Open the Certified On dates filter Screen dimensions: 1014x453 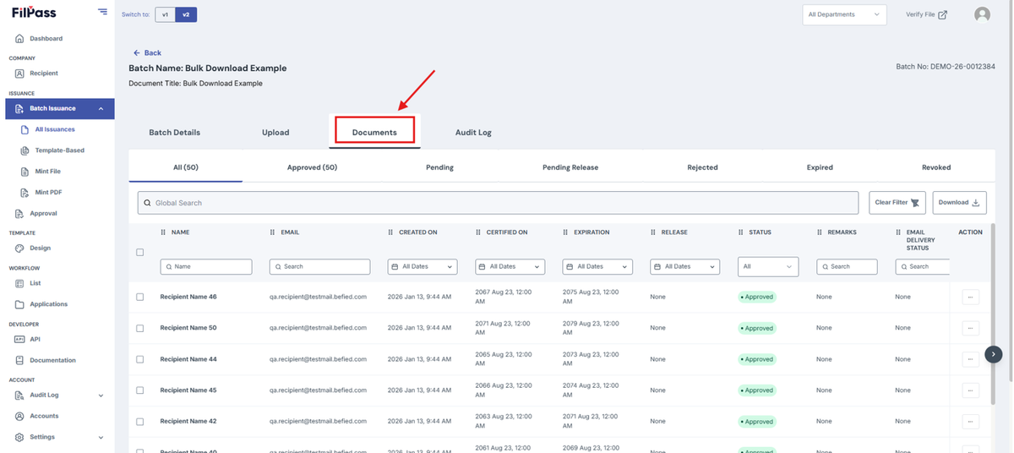510,266
